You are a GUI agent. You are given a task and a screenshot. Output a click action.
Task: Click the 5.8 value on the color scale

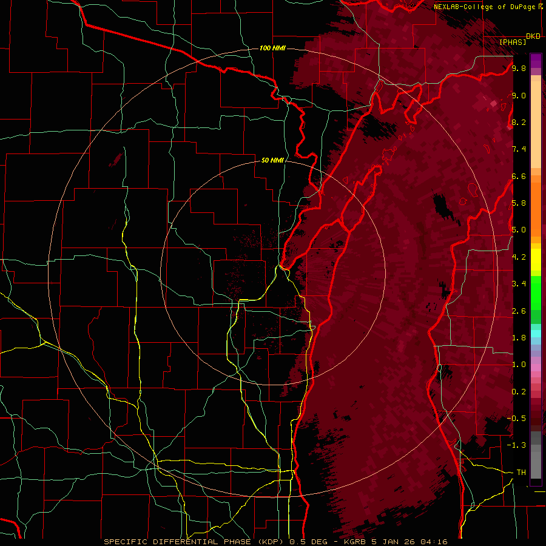pos(519,203)
